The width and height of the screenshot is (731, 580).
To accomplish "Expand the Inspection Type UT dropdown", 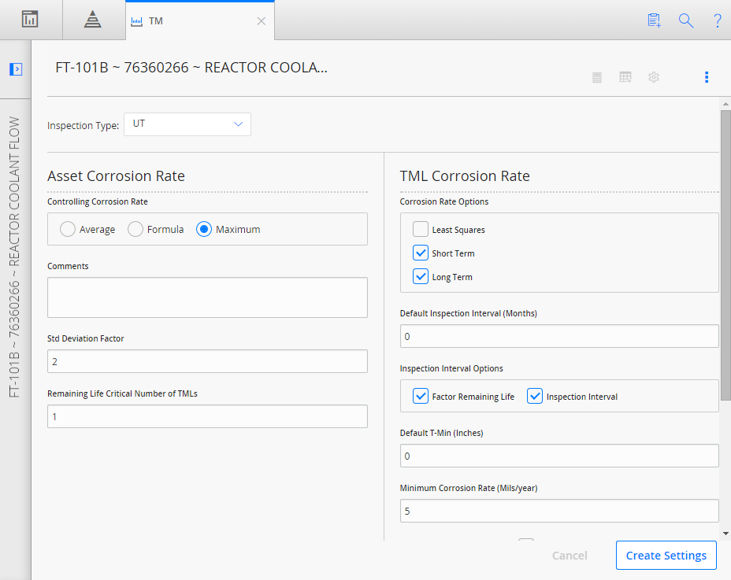I will pos(187,124).
